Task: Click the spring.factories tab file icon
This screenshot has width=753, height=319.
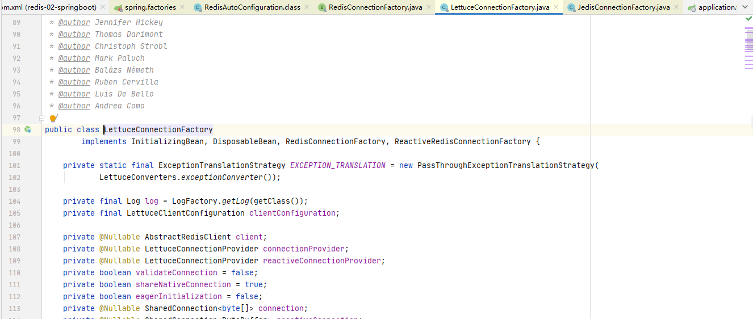Action: [118, 7]
